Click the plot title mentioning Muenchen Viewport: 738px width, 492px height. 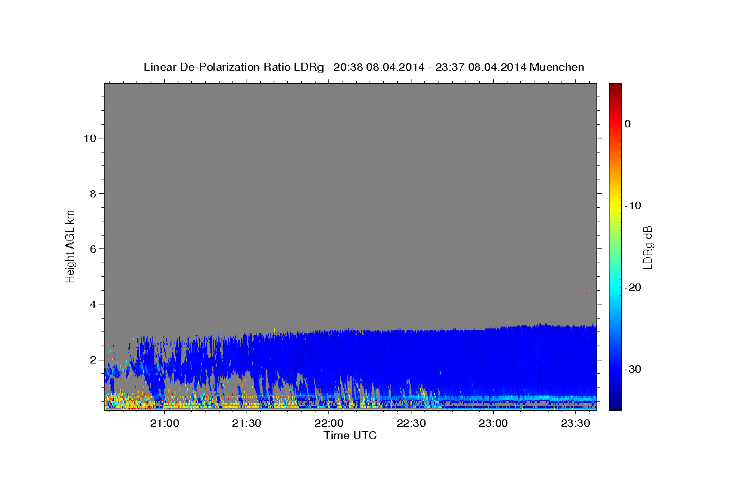[x=363, y=67]
